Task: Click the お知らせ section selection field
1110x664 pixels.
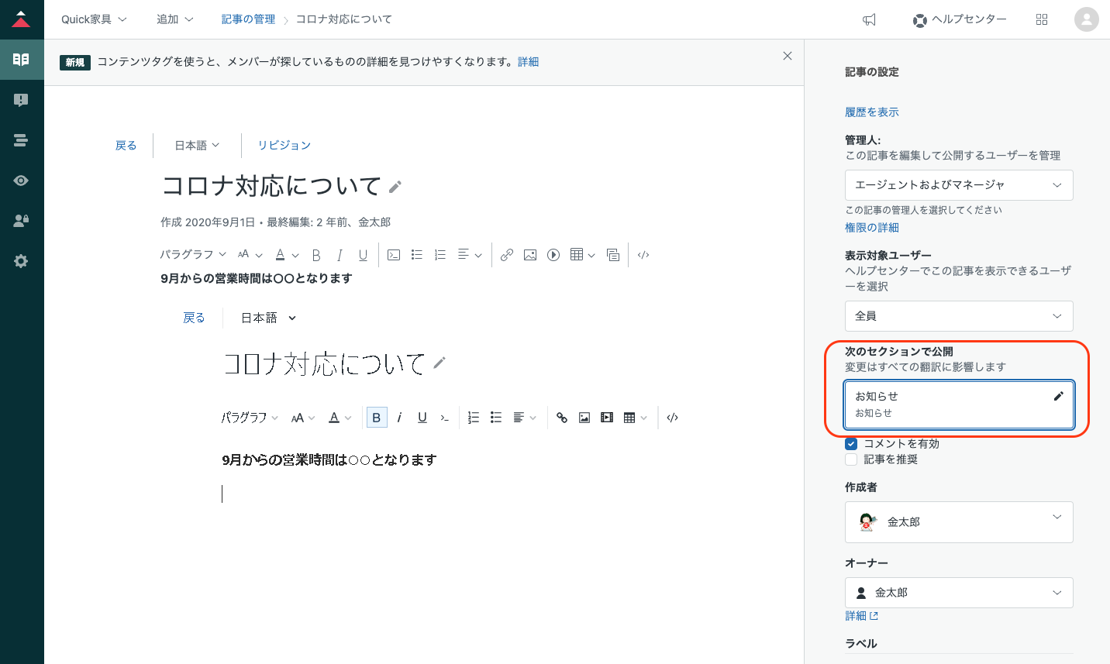Action: 959,404
